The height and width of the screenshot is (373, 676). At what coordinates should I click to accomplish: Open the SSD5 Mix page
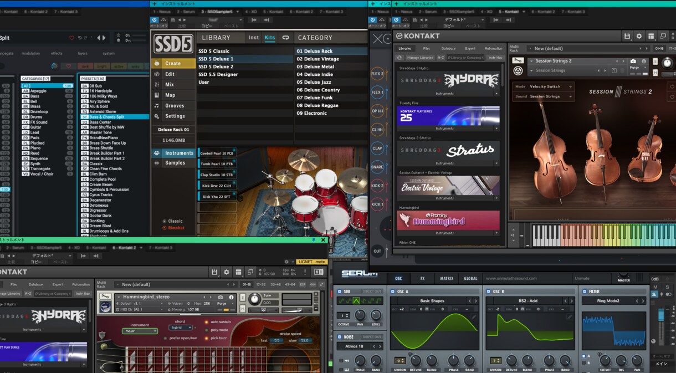(x=173, y=84)
